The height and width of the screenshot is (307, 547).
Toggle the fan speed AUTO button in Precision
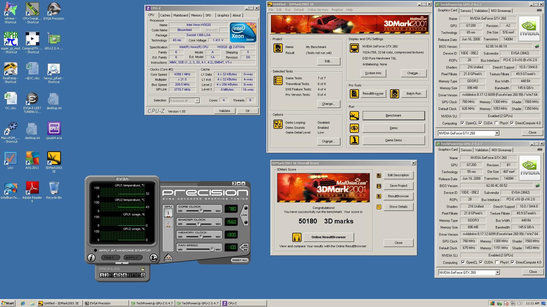point(244,247)
